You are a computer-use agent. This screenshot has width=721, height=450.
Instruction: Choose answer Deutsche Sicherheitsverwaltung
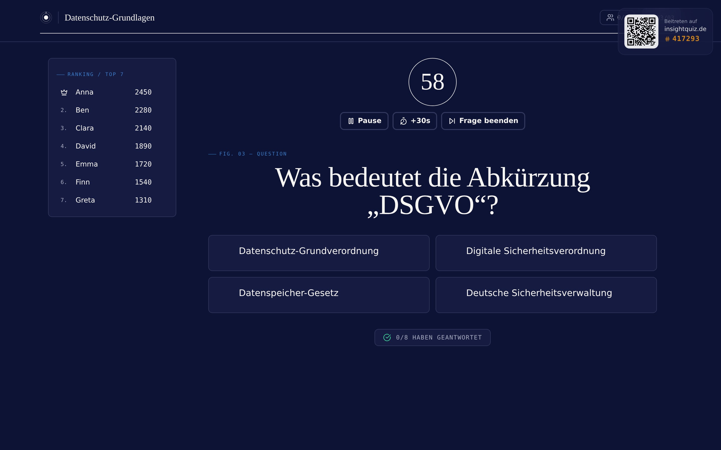[x=546, y=295]
